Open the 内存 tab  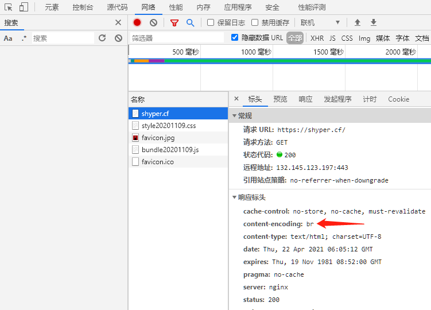point(203,7)
